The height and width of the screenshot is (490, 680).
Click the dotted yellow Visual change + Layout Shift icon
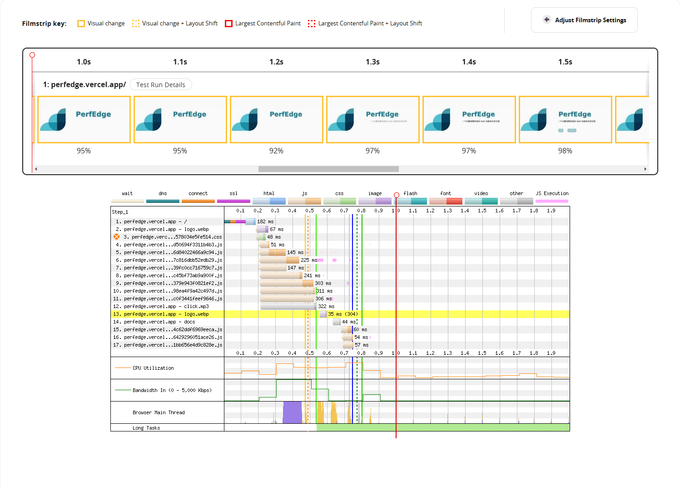point(135,24)
